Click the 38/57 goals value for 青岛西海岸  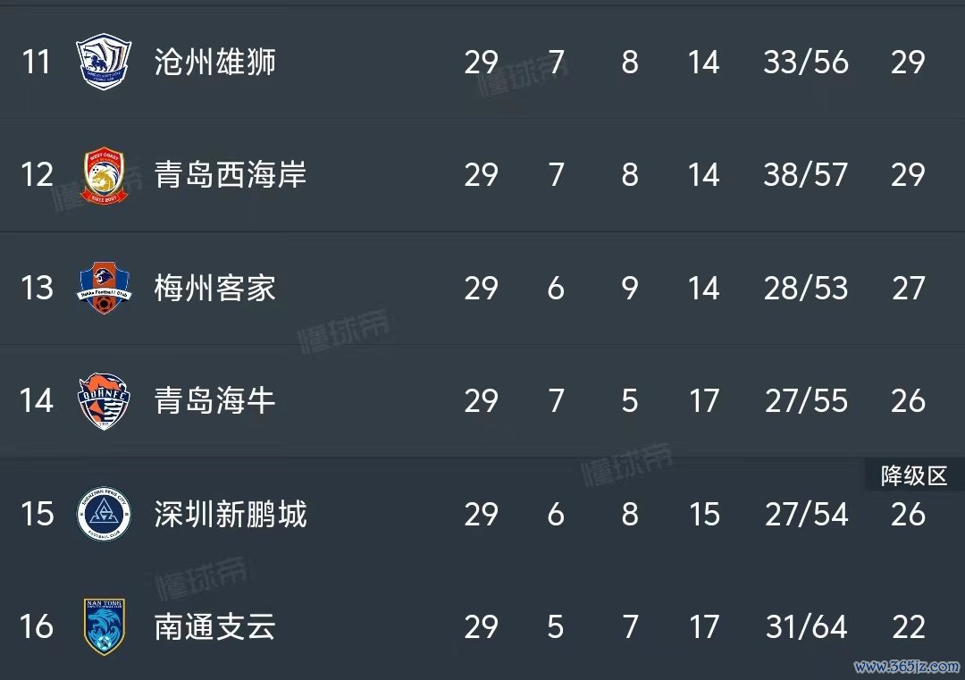[806, 175]
